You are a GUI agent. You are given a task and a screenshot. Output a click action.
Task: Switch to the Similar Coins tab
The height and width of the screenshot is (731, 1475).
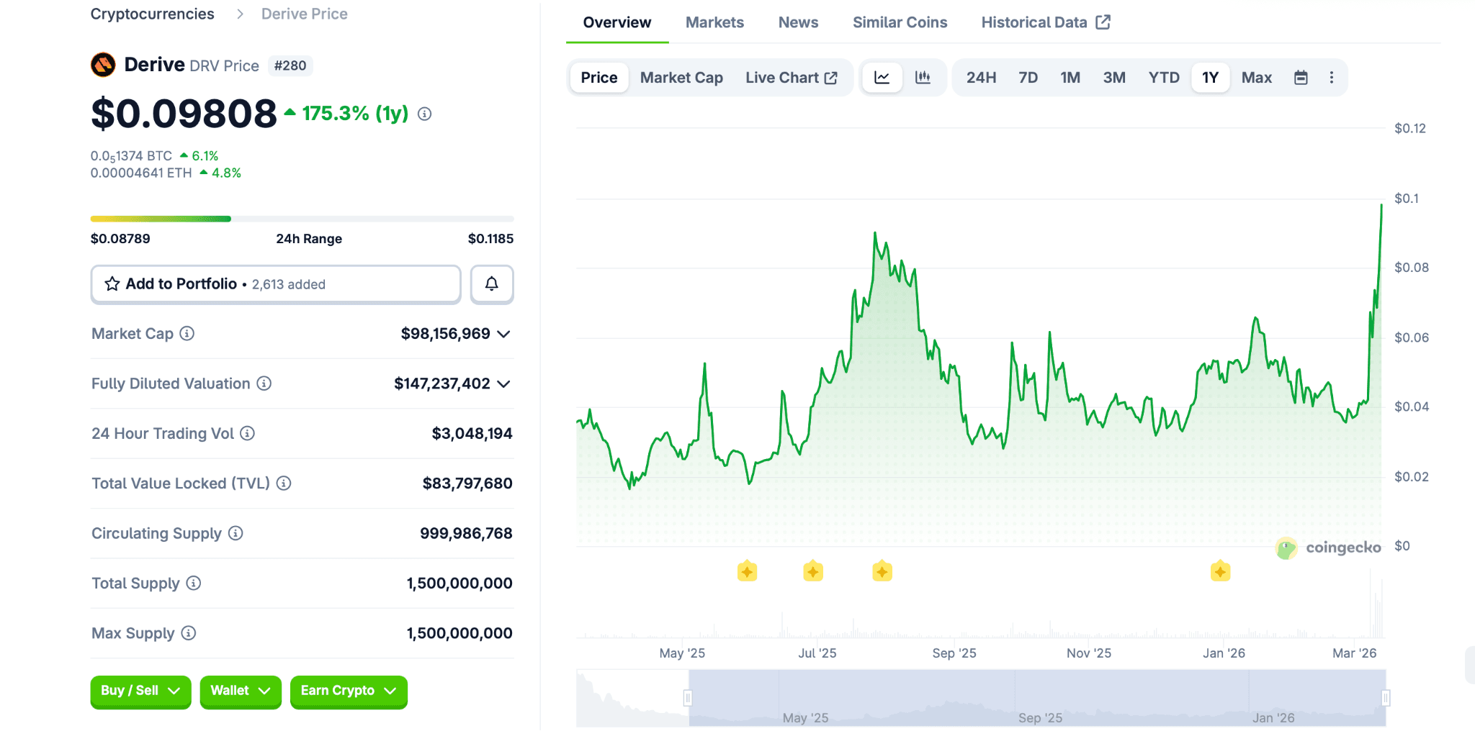click(900, 22)
